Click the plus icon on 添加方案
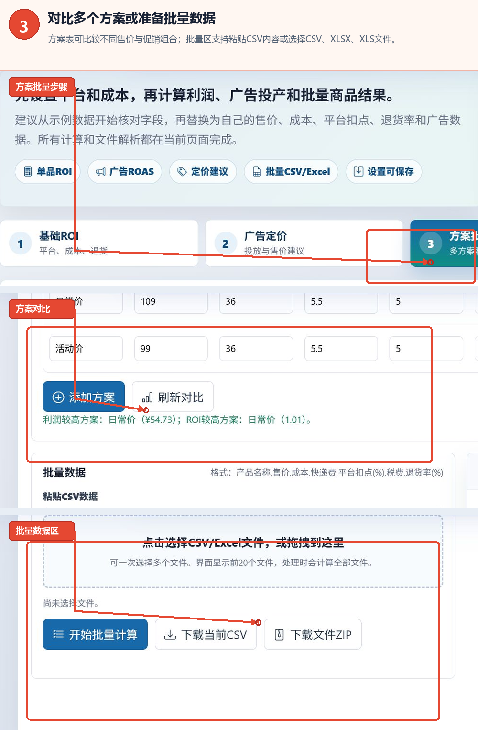This screenshot has width=478, height=730. click(58, 397)
